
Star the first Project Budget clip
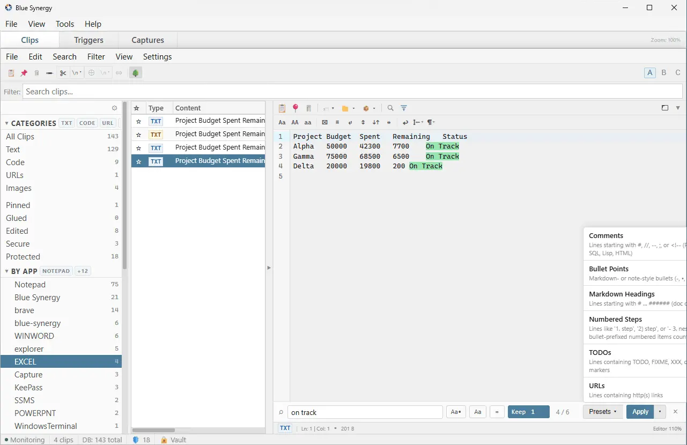coord(138,121)
